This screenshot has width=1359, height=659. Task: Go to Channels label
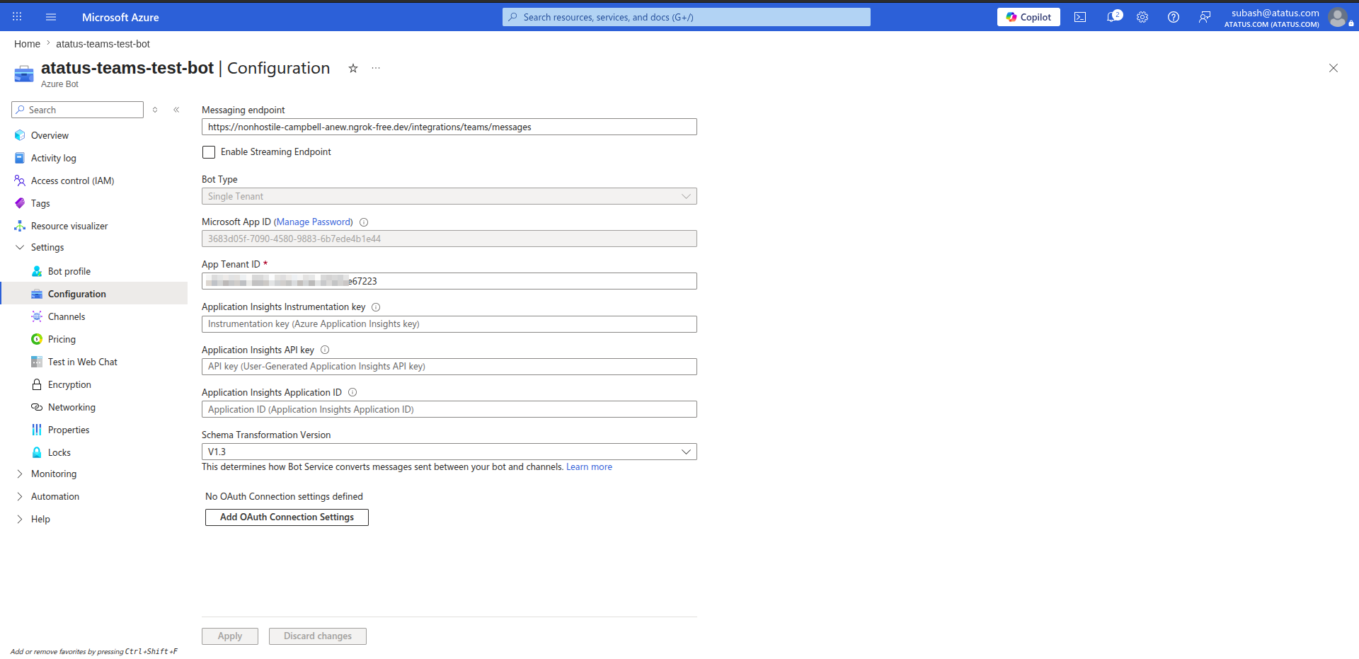pyautogui.click(x=67, y=316)
